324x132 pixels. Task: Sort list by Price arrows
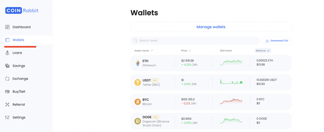pos(190,51)
